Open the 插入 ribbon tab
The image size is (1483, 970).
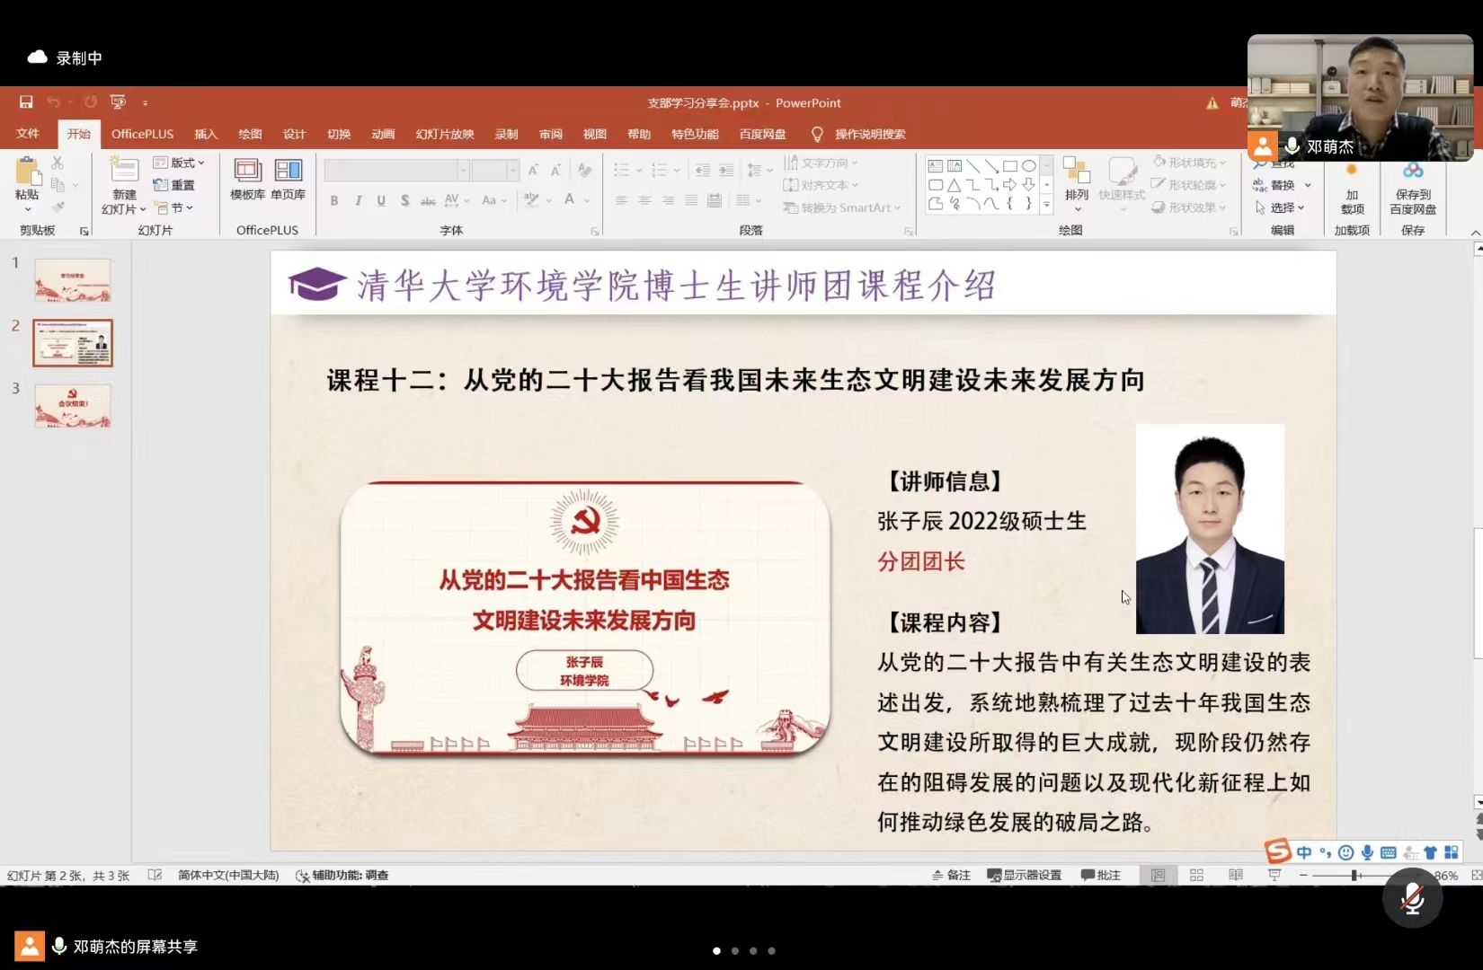click(206, 134)
